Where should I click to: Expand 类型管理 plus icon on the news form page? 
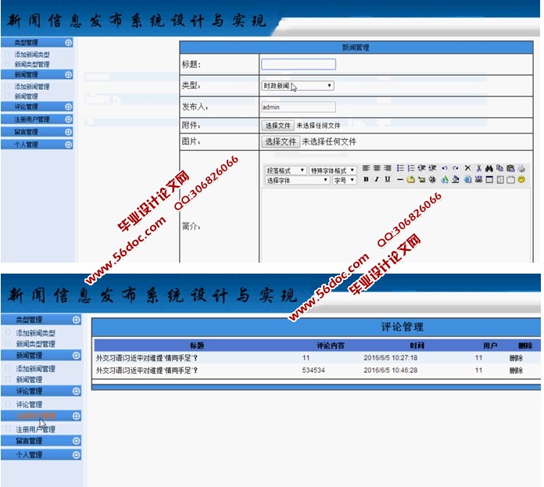pos(68,42)
